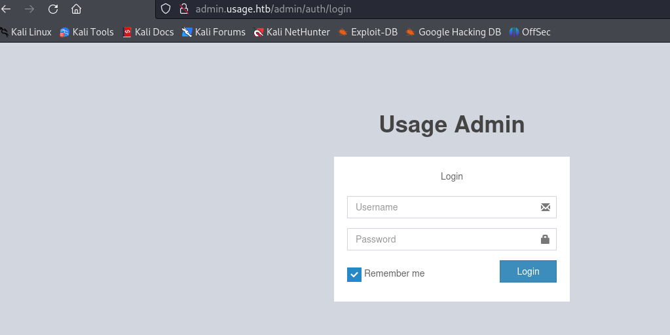Viewport: 670px width, 335px height.
Task: Open the Kali Forums bookmark
Action: pos(214,32)
